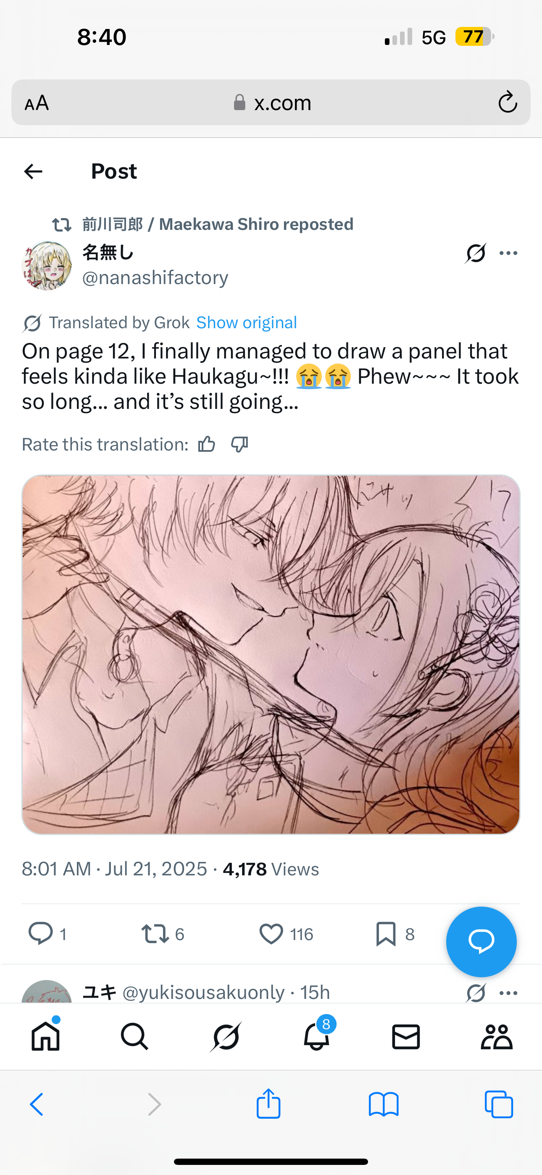Image resolution: width=542 pixels, height=1175 pixels.
Task: Go back with the Post arrow
Action: 33,171
